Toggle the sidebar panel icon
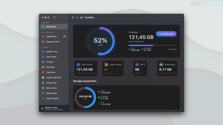The image size is (223, 125). 55,17
